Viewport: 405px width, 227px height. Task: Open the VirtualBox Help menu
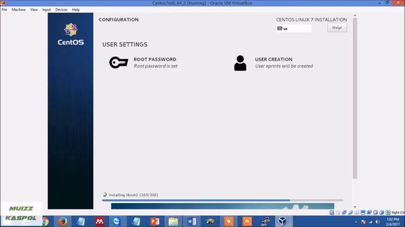[76, 9]
